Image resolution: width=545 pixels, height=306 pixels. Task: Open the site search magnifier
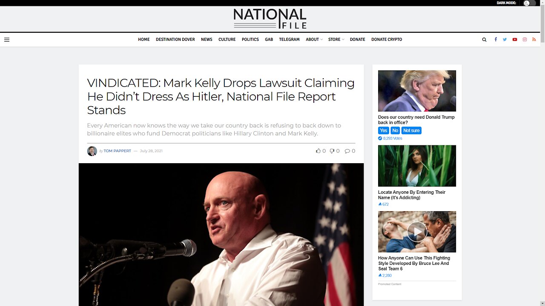tap(484, 40)
